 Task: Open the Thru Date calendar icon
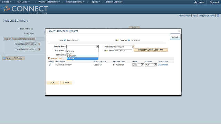[39, 49]
